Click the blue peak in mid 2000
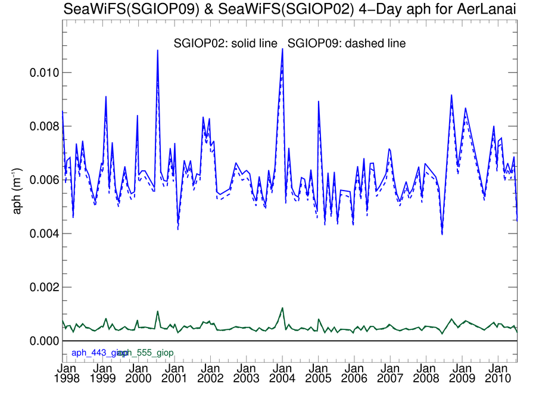 tap(158, 51)
